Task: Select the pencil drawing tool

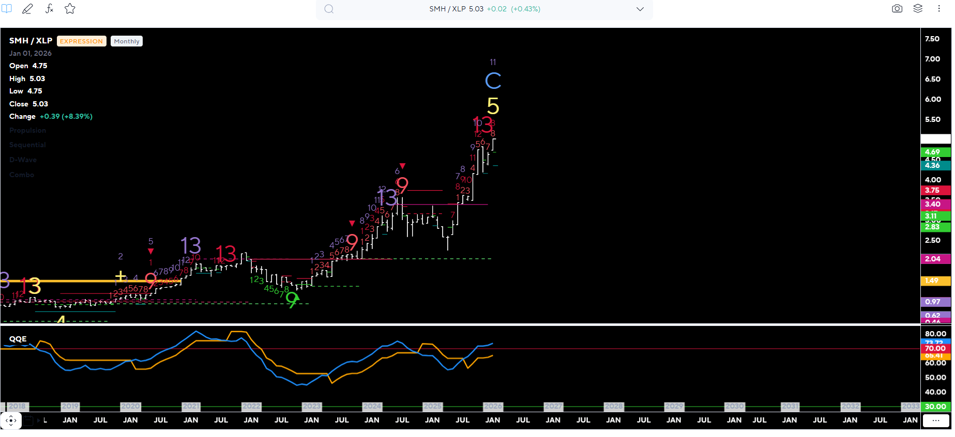Action: 27,9
